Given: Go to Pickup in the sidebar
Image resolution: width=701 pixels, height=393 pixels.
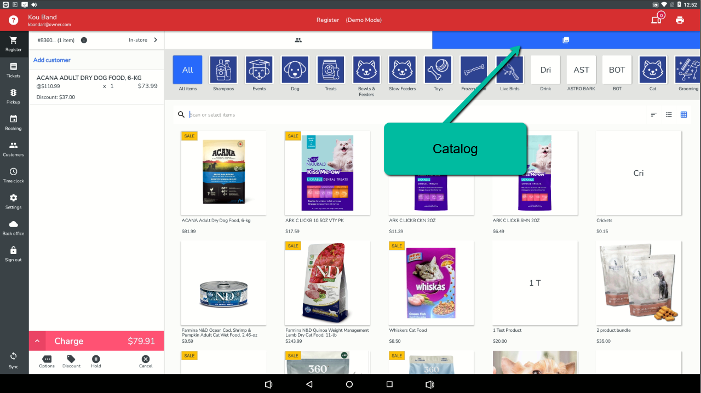Looking at the screenshot, I should coord(14,96).
